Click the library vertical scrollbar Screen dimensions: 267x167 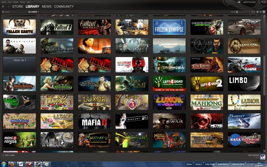264,75
